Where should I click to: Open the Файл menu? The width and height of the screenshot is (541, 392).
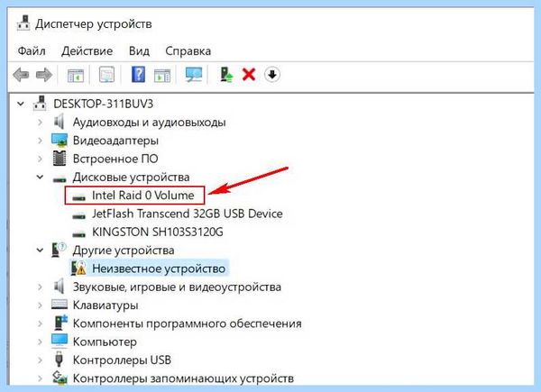[32, 51]
